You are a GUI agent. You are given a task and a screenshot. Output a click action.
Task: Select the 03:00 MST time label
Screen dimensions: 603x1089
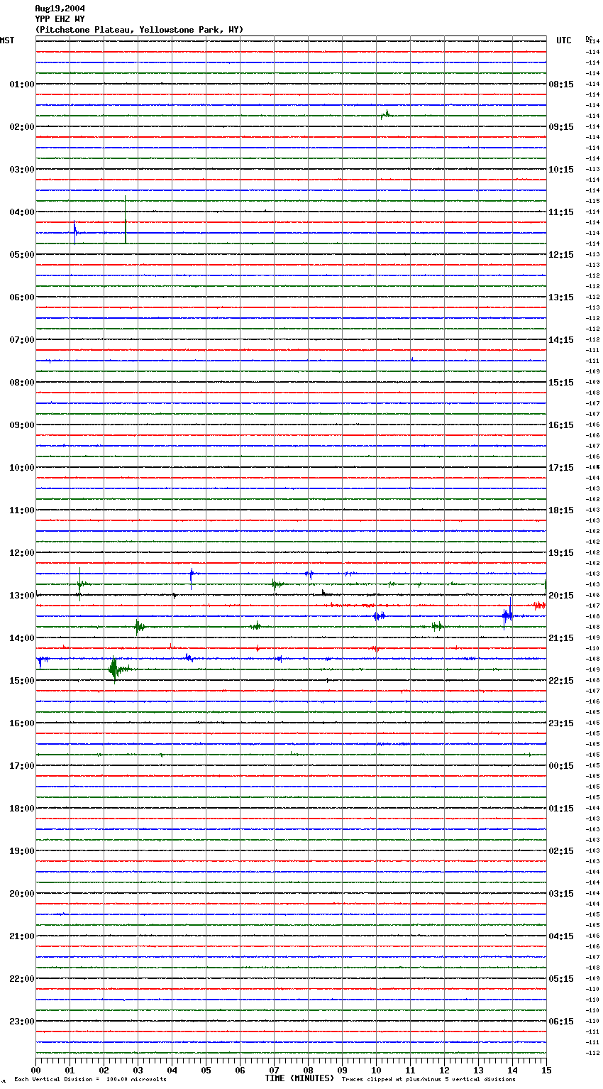point(21,170)
